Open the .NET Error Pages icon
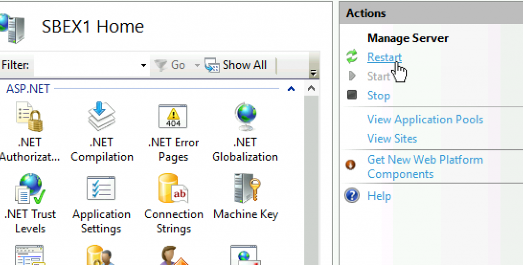 [x=173, y=116]
